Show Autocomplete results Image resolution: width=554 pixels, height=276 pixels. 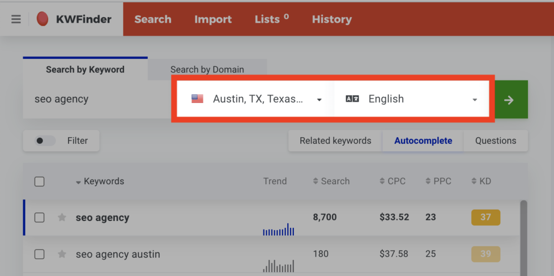pos(423,141)
